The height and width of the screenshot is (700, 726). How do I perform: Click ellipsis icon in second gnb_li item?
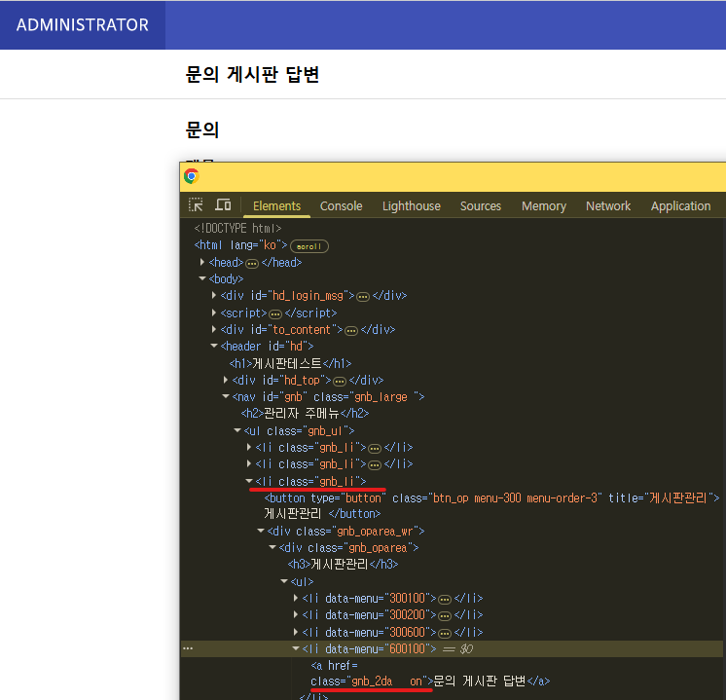click(x=375, y=465)
